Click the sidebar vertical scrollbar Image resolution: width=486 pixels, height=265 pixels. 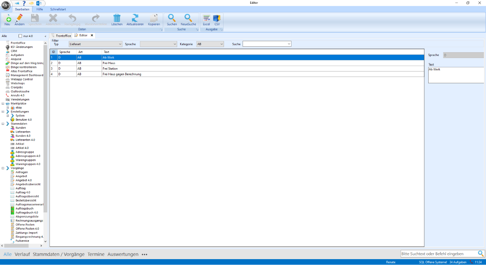(46, 126)
